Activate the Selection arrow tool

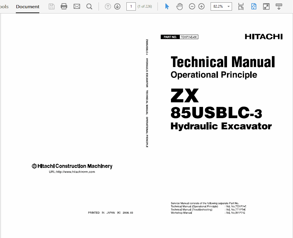[x=167, y=6]
